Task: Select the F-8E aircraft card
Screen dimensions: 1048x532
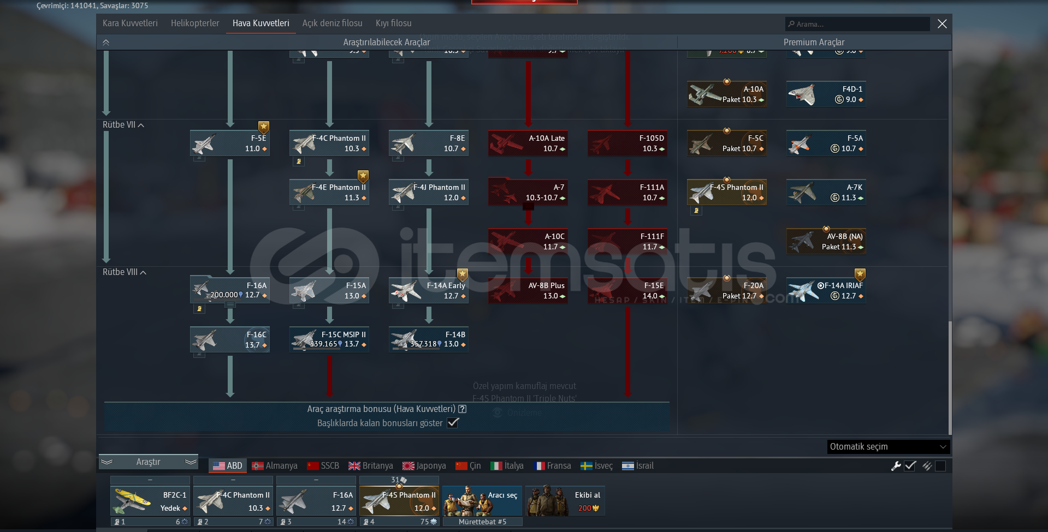Action: pyautogui.click(x=429, y=143)
